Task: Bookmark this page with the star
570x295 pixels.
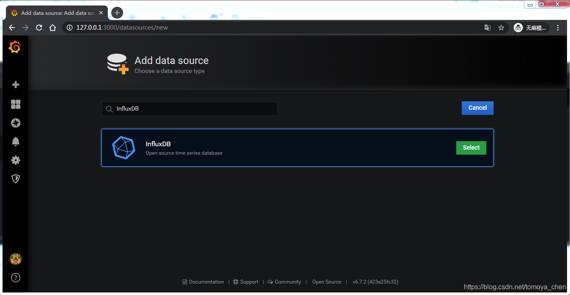Action: click(501, 28)
